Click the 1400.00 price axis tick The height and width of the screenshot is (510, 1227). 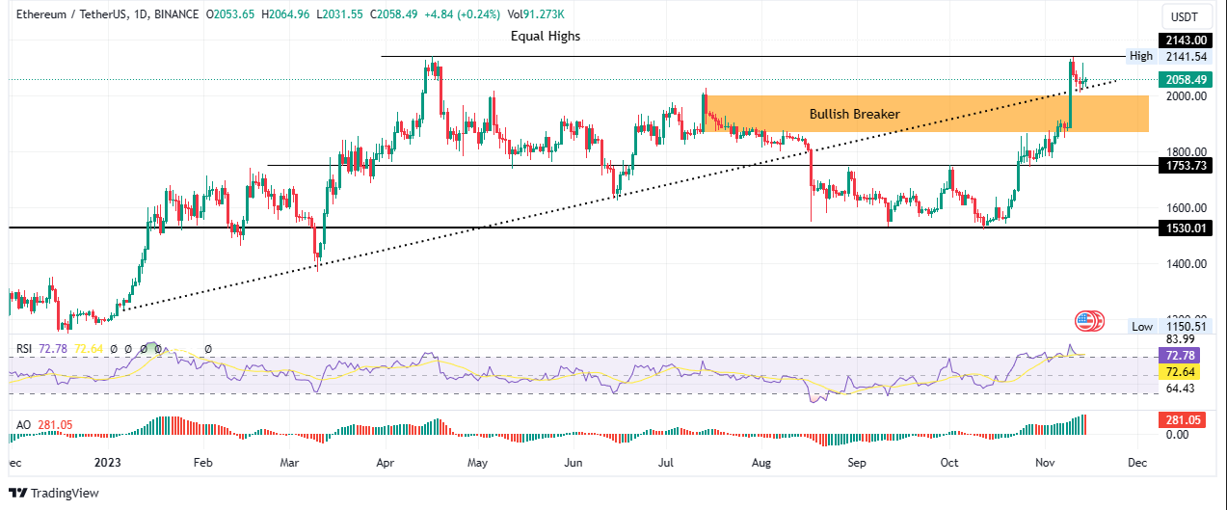click(1187, 264)
